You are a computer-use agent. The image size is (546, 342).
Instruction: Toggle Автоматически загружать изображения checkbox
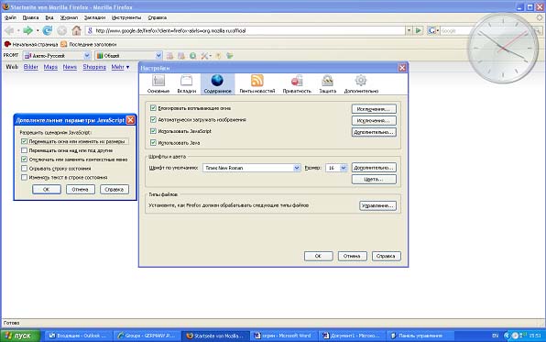pyautogui.click(x=153, y=119)
